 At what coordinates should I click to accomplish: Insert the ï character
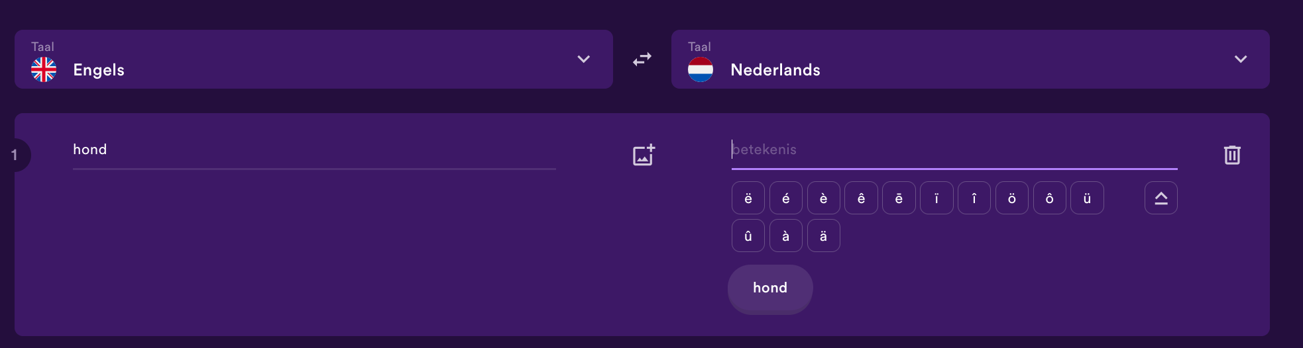(936, 198)
